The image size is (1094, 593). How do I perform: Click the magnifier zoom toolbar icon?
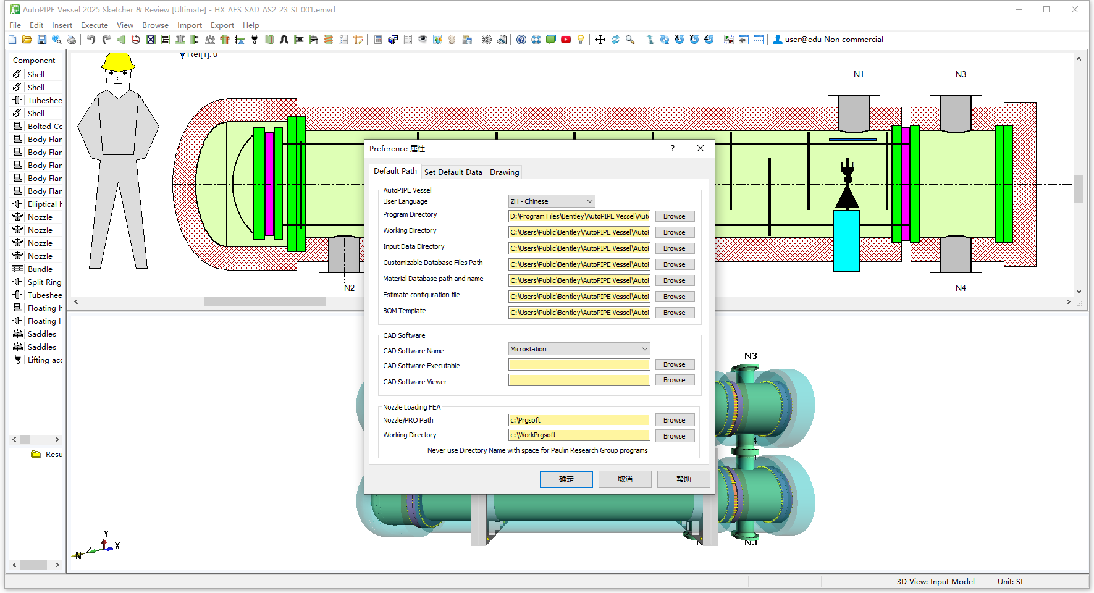tap(630, 40)
